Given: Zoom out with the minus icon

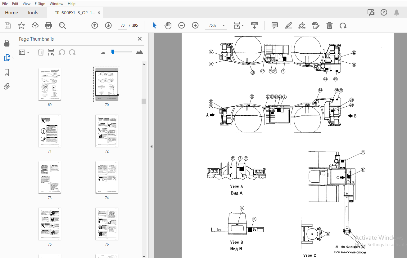Looking at the screenshot, I should (182, 25).
